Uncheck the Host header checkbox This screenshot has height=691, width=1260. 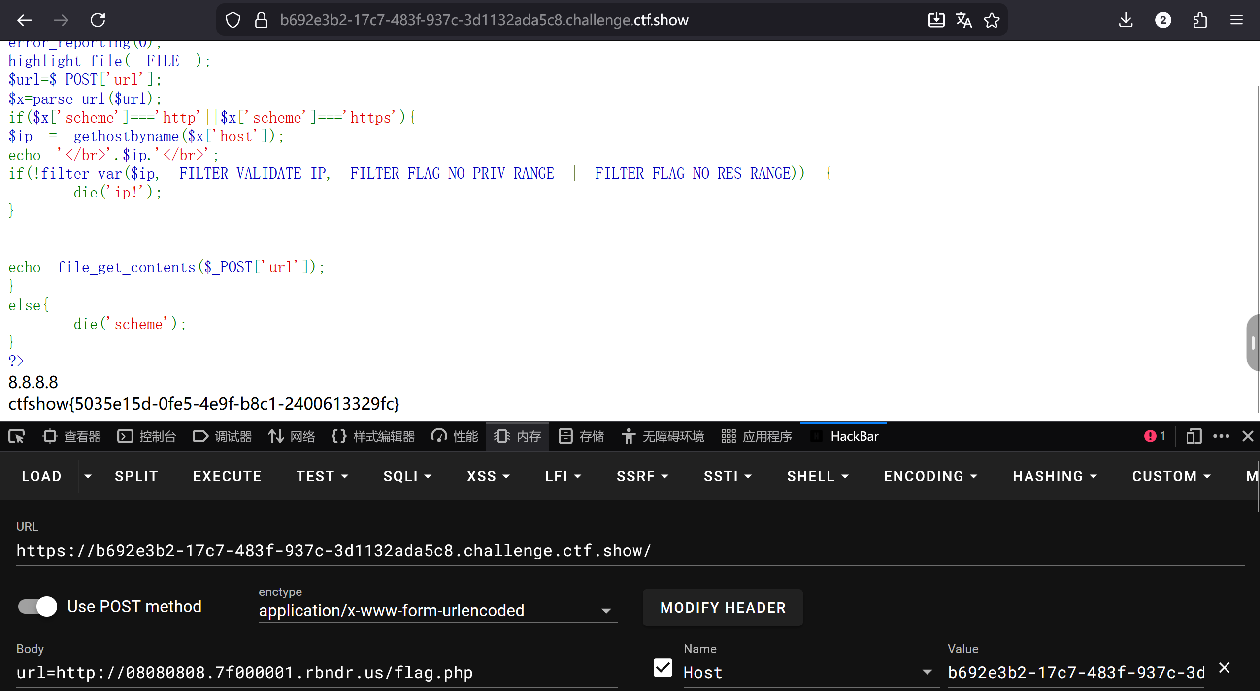(663, 668)
